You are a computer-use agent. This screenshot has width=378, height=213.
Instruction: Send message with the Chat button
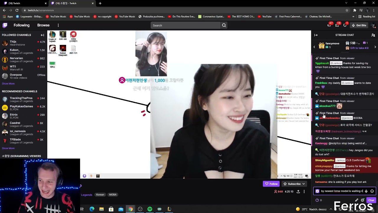(371, 200)
